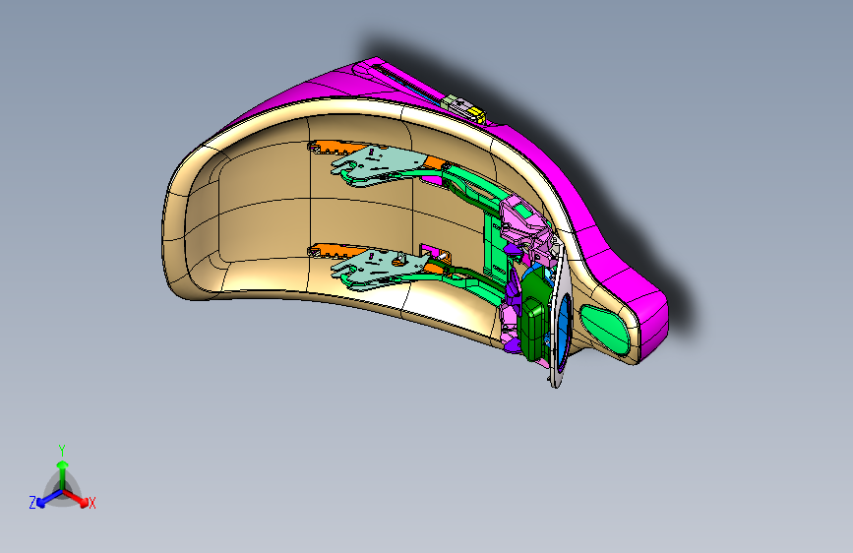Select the blue oval on the gray plate
This screenshot has width=853, height=553.
click(563, 333)
